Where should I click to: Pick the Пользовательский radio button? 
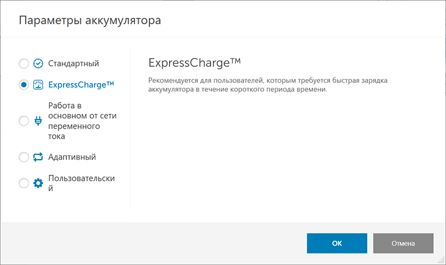click(23, 183)
